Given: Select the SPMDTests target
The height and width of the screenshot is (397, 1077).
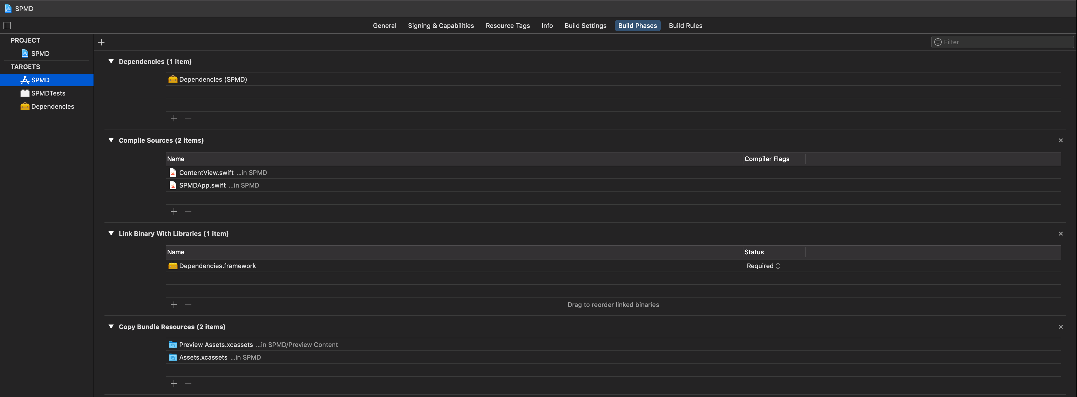Looking at the screenshot, I should (48, 93).
